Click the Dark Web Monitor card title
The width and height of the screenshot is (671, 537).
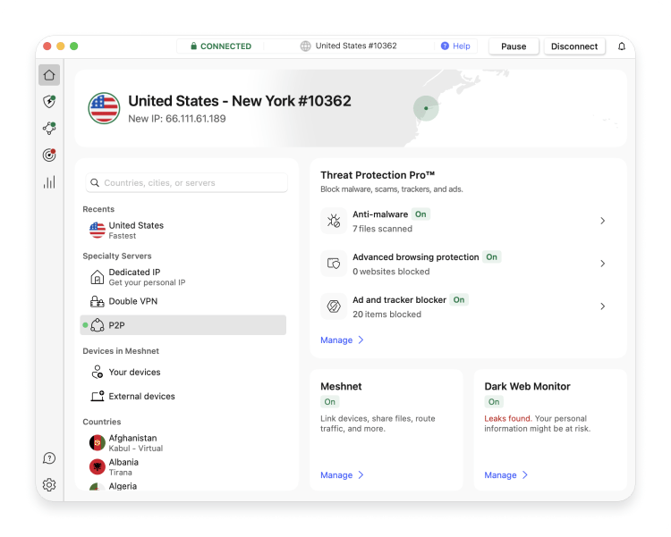pos(527,386)
